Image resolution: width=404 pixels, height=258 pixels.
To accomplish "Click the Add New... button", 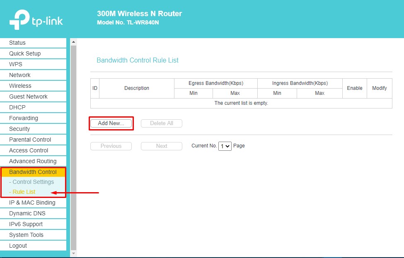I will (x=111, y=123).
